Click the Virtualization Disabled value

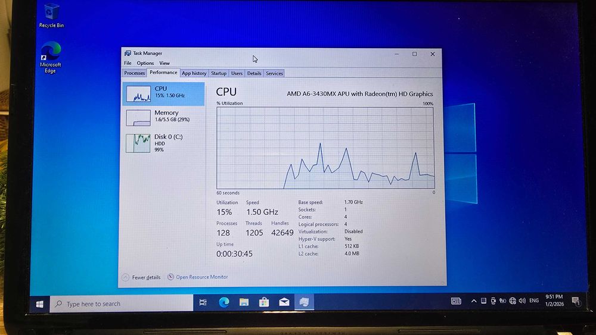353,231
